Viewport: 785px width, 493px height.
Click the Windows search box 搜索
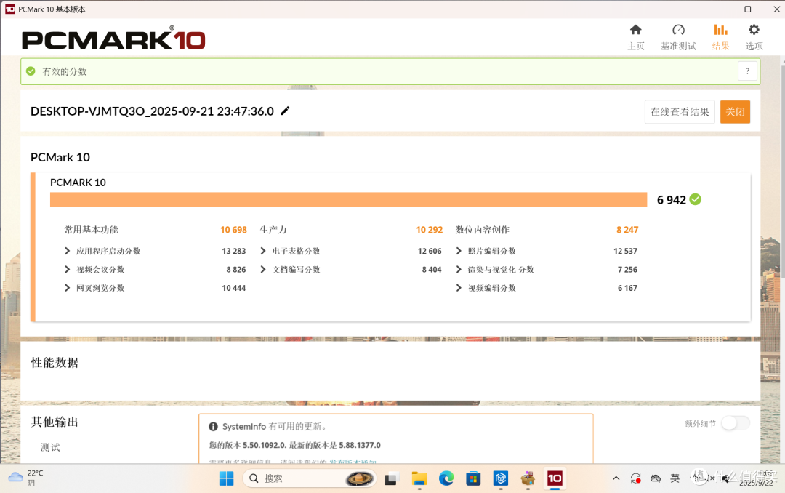tap(310, 478)
